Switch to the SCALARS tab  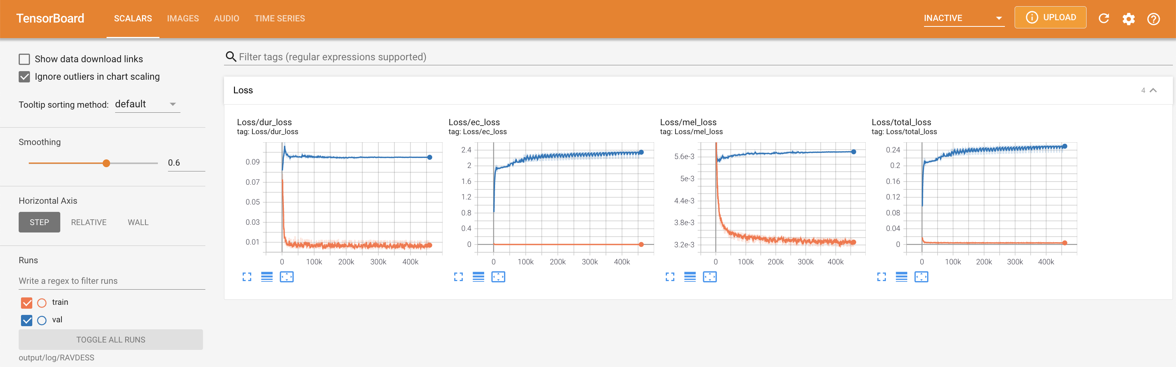point(133,19)
